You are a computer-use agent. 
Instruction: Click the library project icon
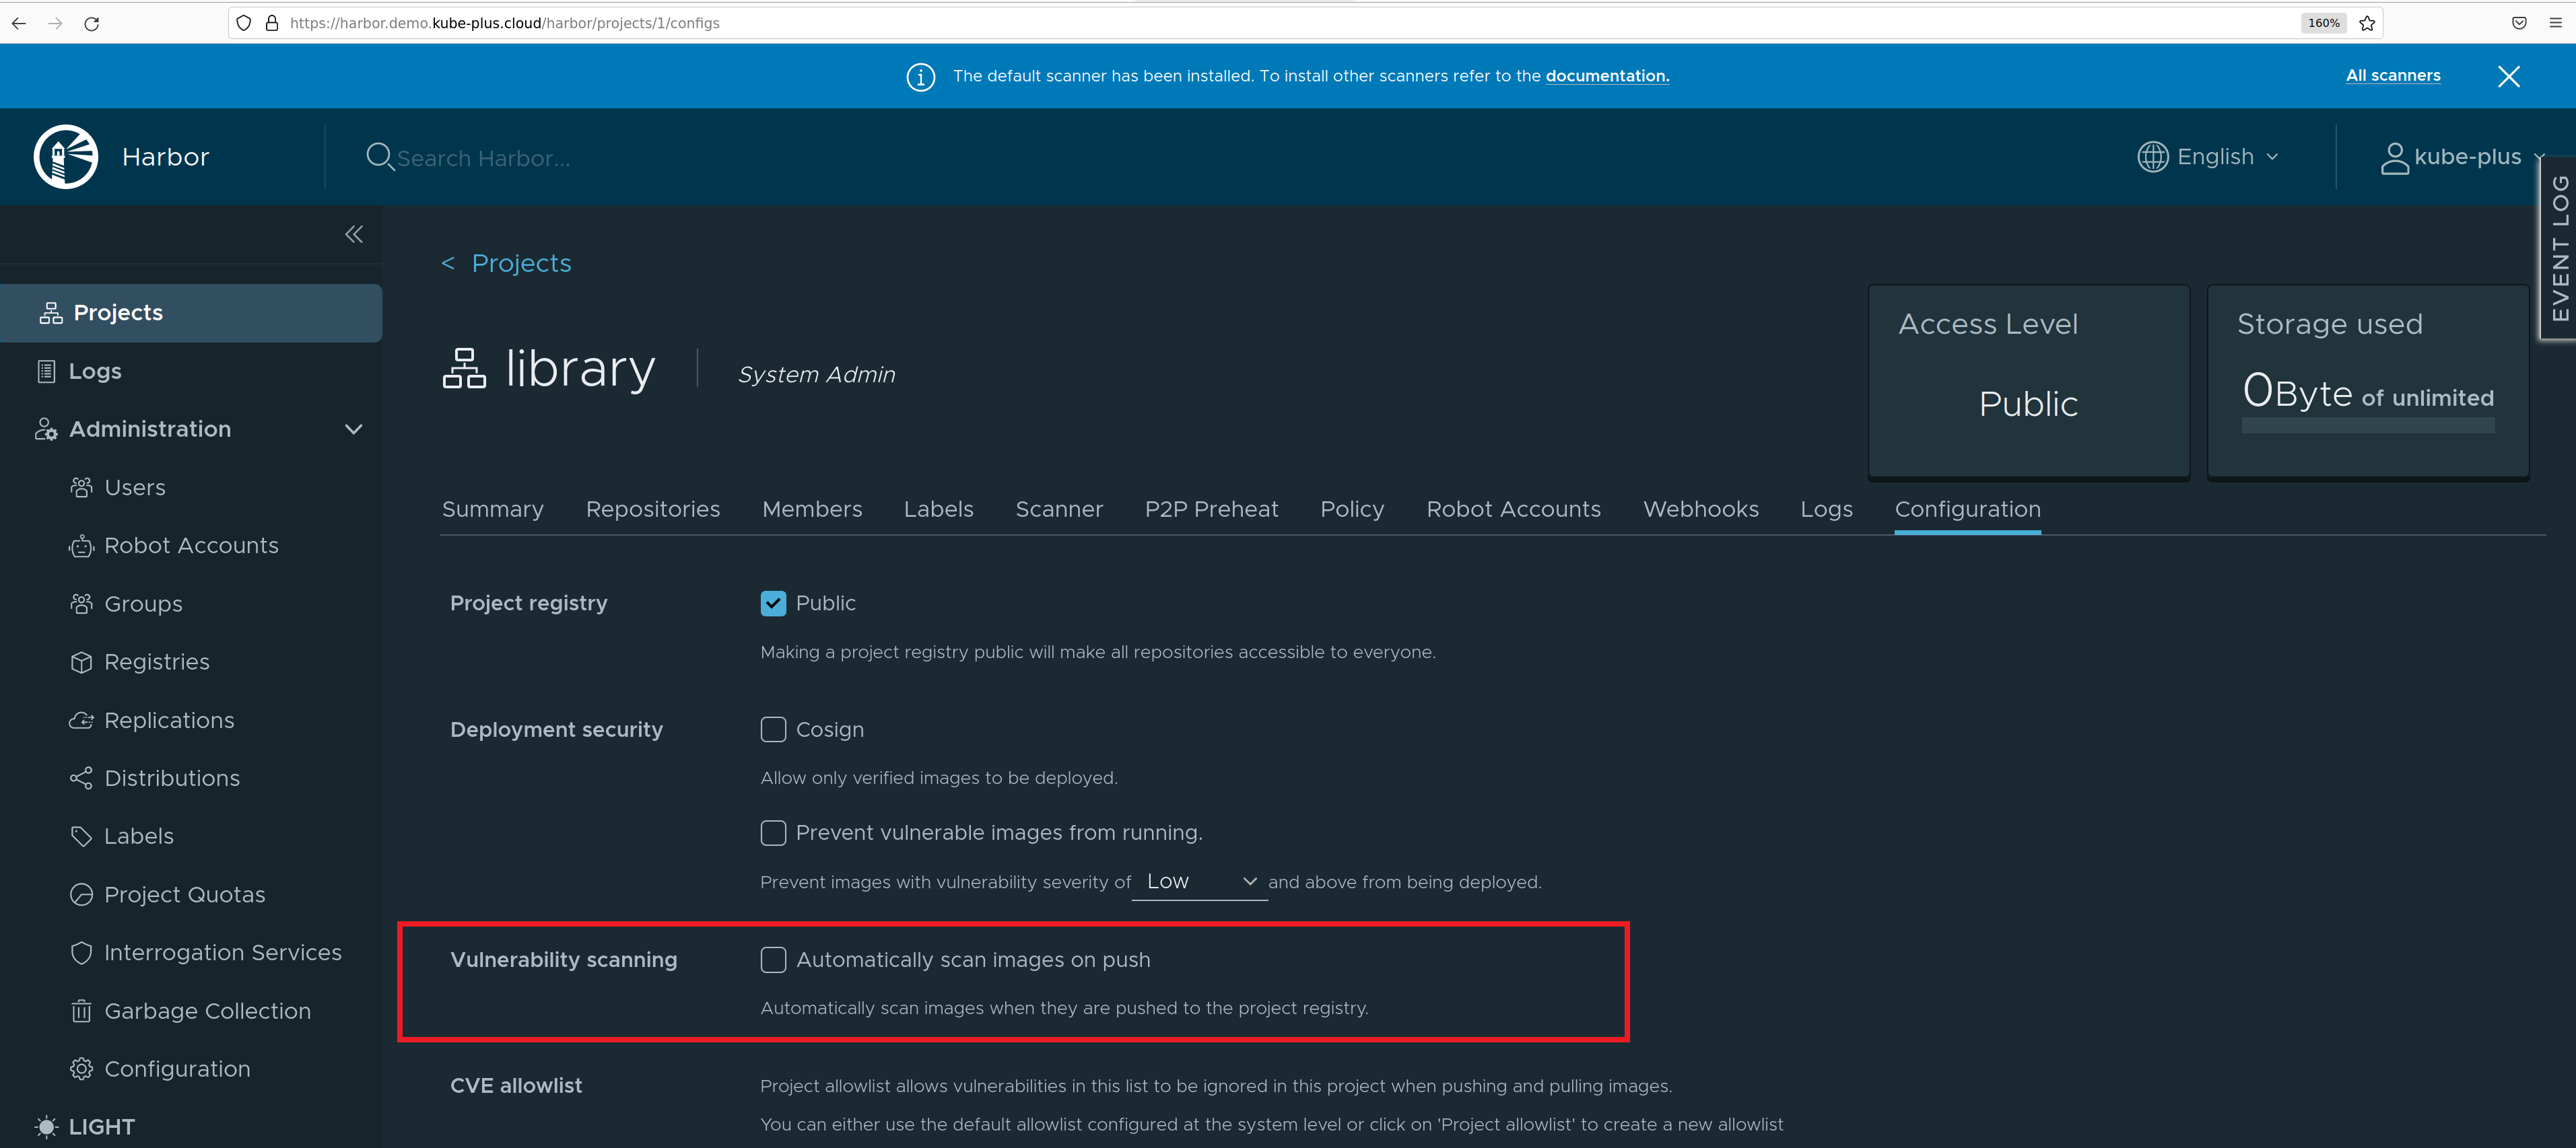coord(464,369)
